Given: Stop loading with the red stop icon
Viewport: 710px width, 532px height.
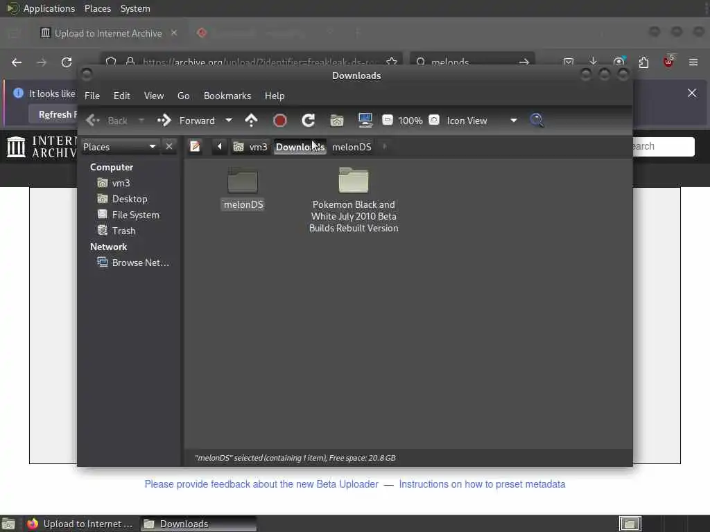Looking at the screenshot, I should [x=280, y=121].
